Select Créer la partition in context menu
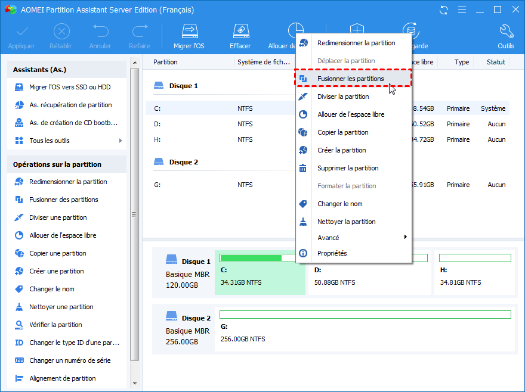 pyautogui.click(x=354, y=150)
